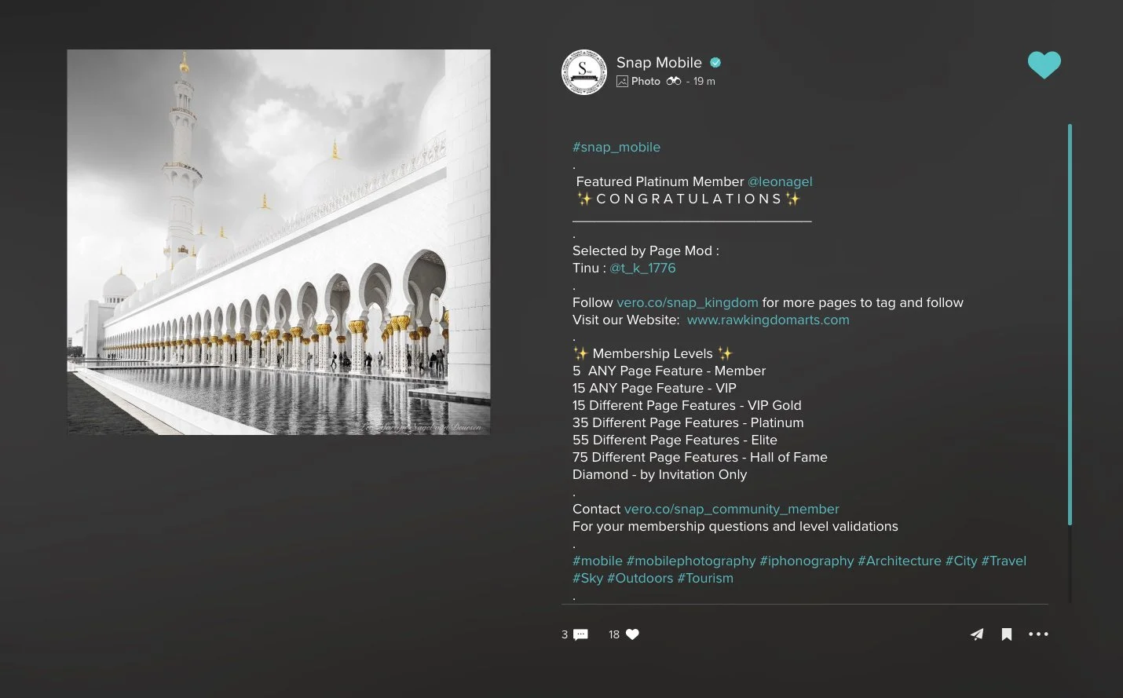The image size is (1123, 698).
Task: Click the binoculars audience icon
Action: point(674,81)
